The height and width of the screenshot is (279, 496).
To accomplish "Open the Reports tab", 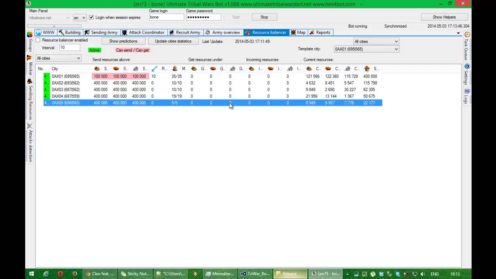I will (x=320, y=33).
